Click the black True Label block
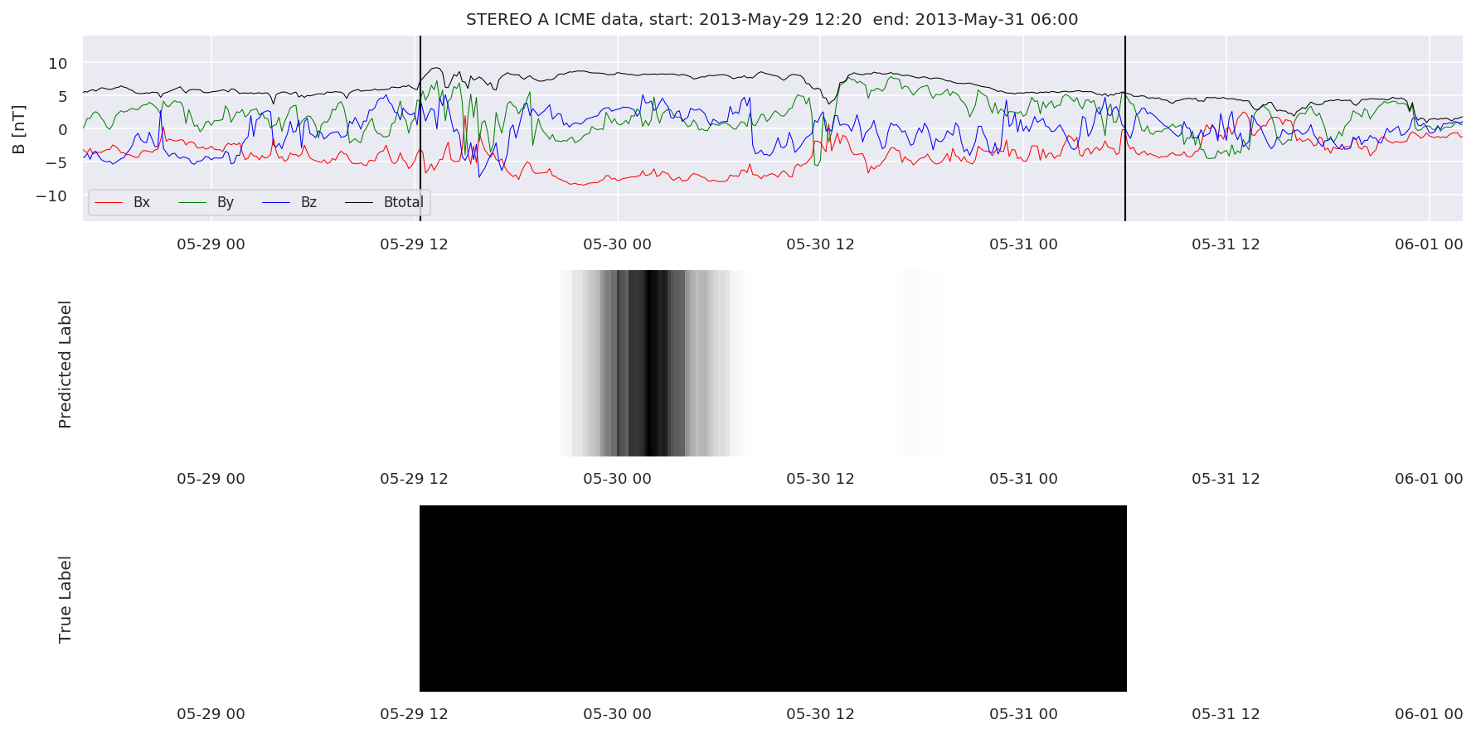Viewport: 1476px width, 734px height. coord(773,598)
